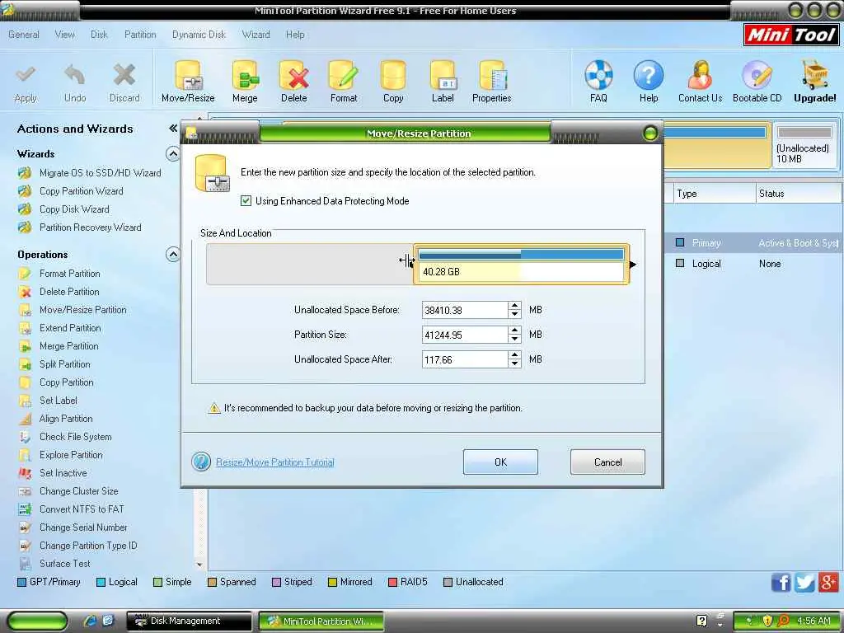The height and width of the screenshot is (633, 844).
Task: Decrease Unallocated Space Before value
Action: [x=514, y=314]
